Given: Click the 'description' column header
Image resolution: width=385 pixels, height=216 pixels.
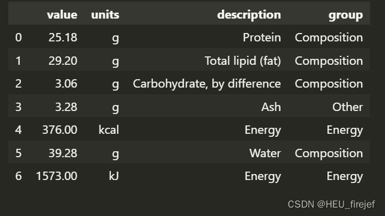Looking at the screenshot, I should point(249,15).
